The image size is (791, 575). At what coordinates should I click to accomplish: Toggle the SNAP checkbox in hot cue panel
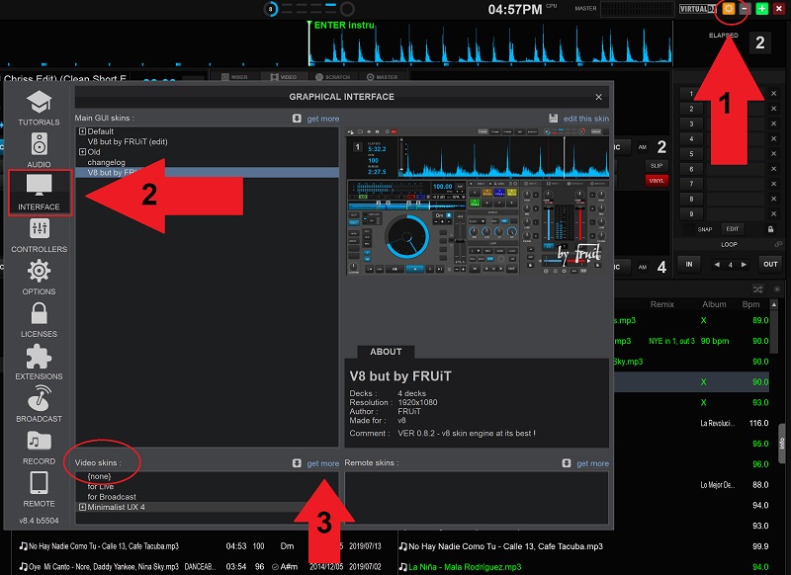point(689,229)
